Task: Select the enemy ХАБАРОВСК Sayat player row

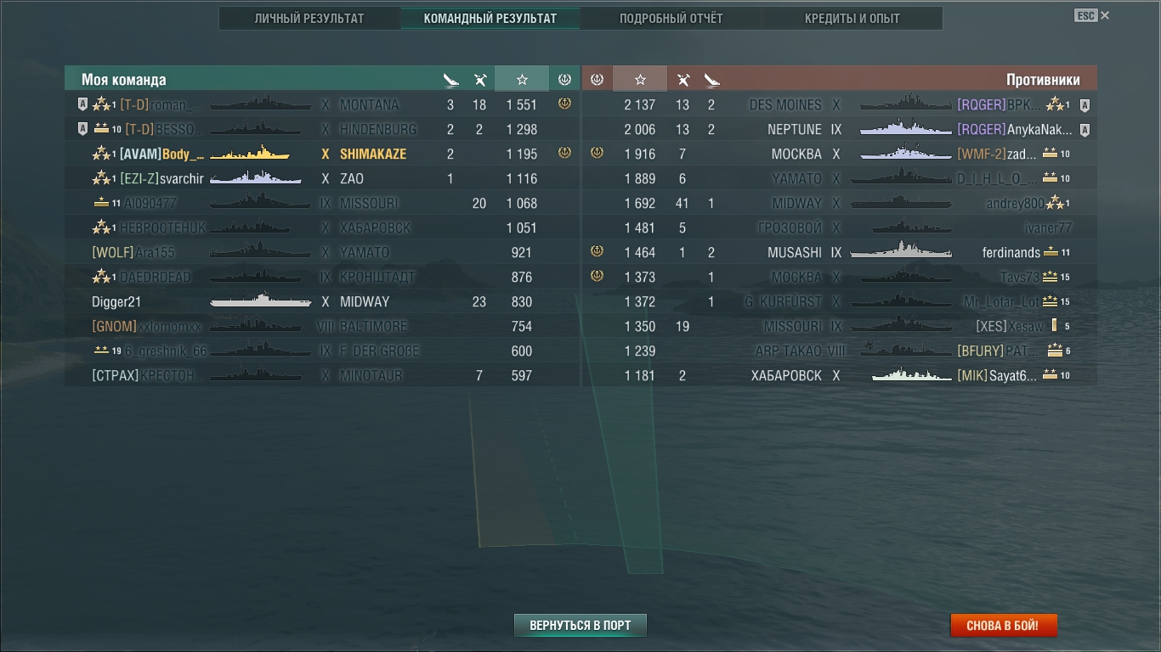Action: point(839,375)
